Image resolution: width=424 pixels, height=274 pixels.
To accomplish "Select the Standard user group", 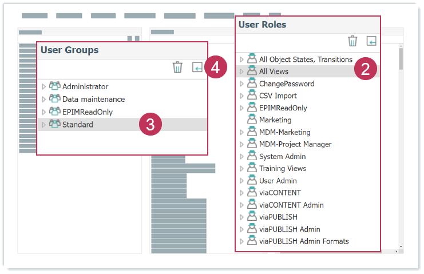I will coord(77,125).
